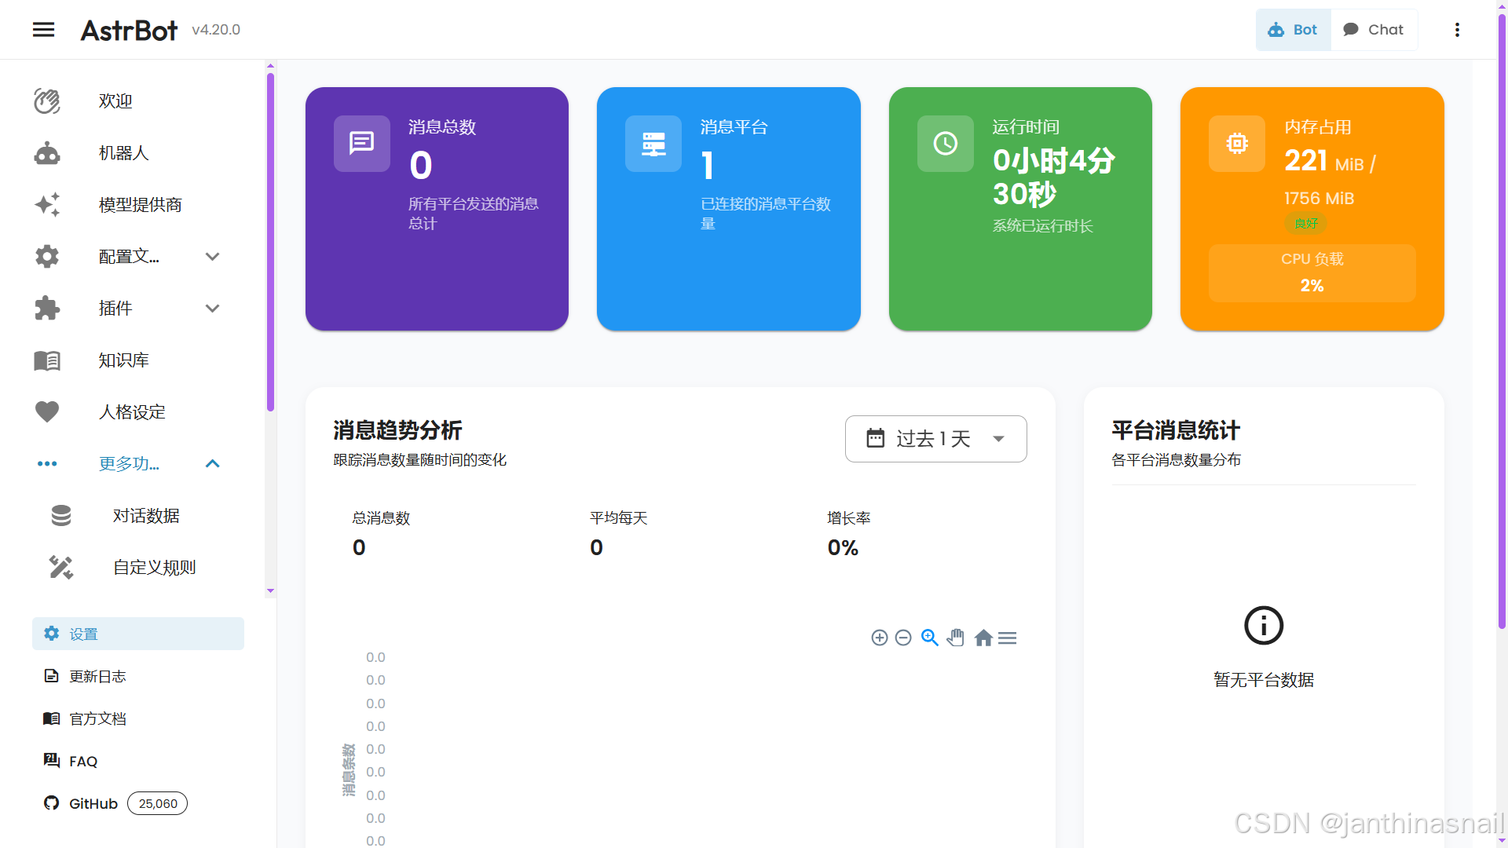This screenshot has height=848, width=1508.
Task: Click the FAQ question bubble icon
Action: pyautogui.click(x=52, y=760)
